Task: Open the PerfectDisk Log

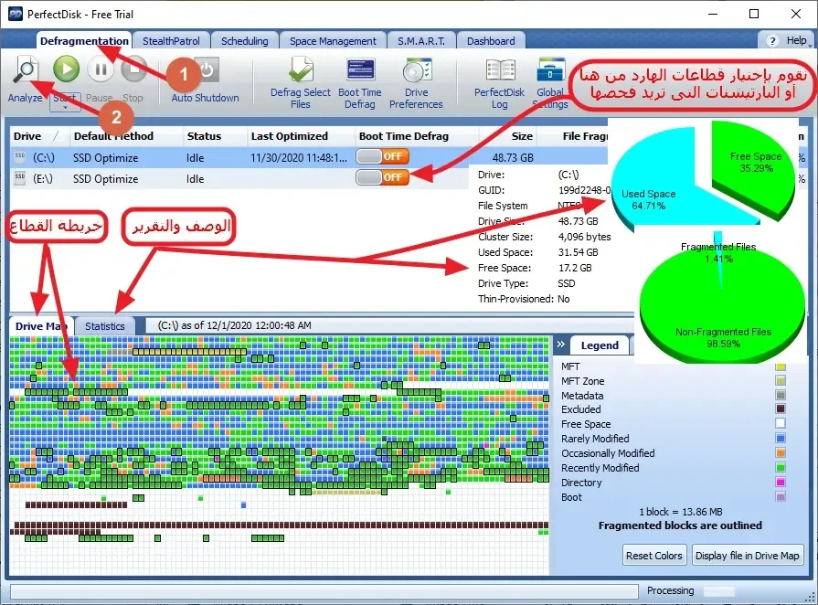Action: tap(500, 83)
